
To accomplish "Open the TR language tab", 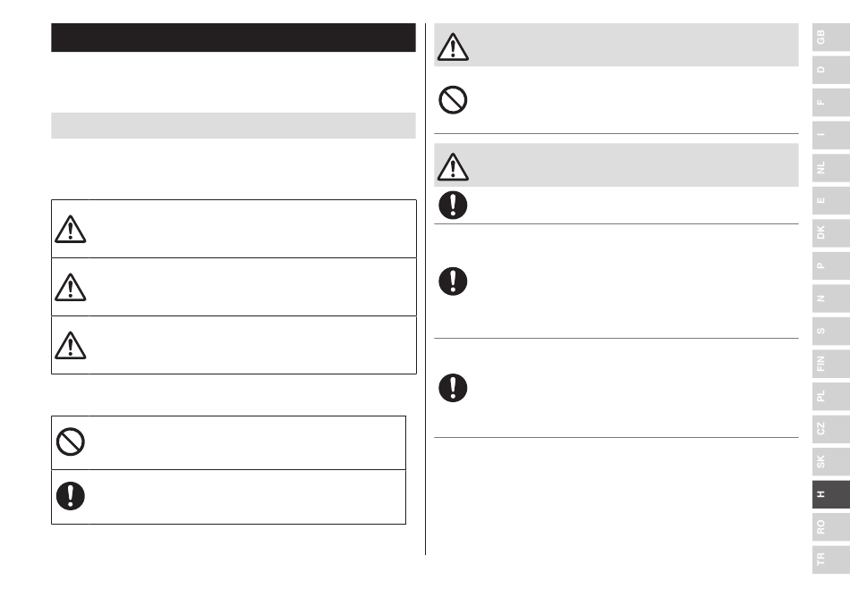I will point(831,559).
